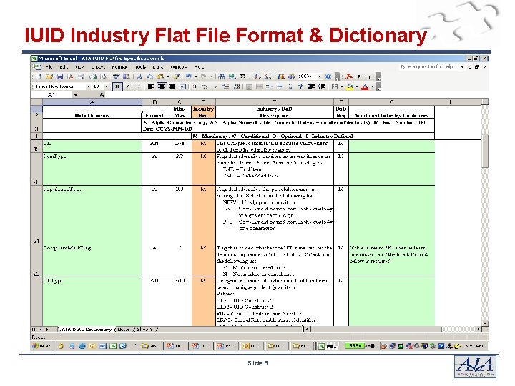The image size is (515, 386).
Task: Open the help question box dropdown arrow
Action: 462,67
